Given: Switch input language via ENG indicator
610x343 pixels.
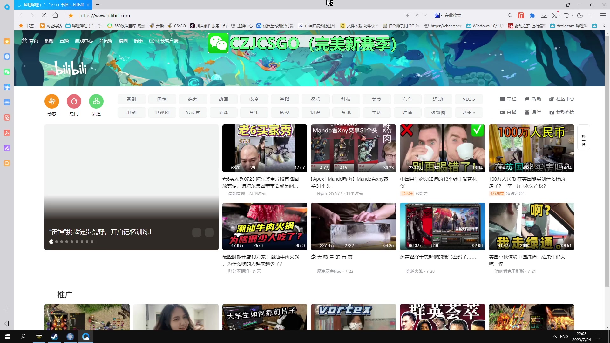Looking at the screenshot, I should (x=564, y=336).
